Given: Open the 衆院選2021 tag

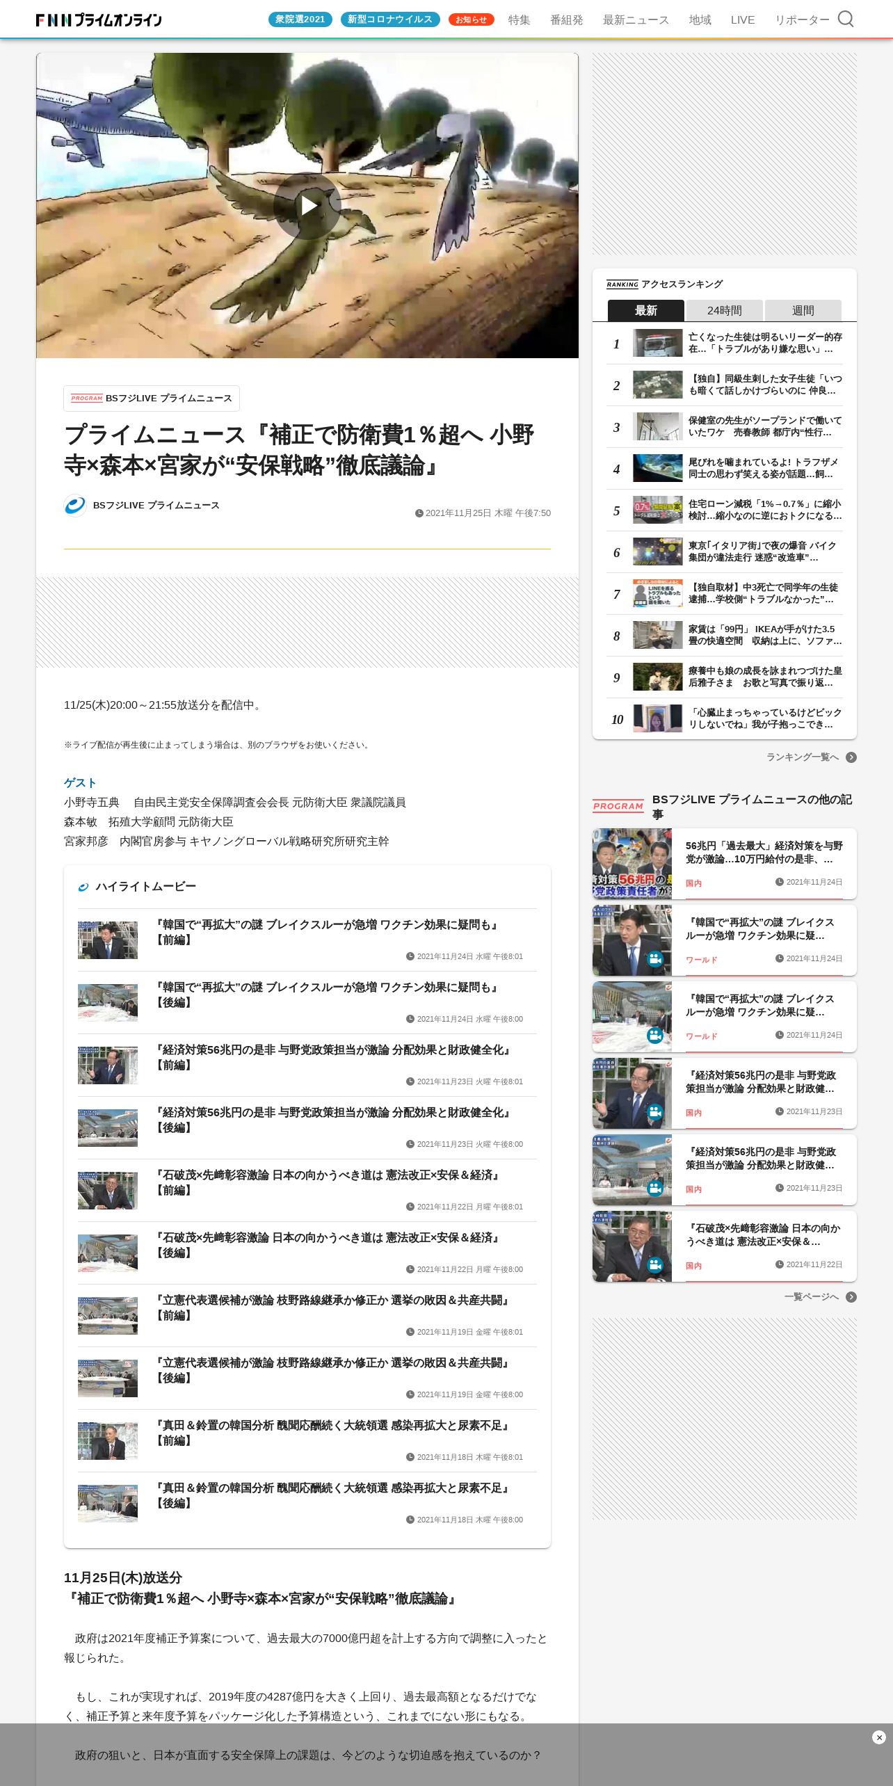Looking at the screenshot, I should 300,19.
